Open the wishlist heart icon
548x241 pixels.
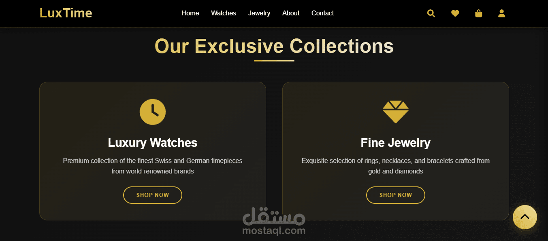455,13
